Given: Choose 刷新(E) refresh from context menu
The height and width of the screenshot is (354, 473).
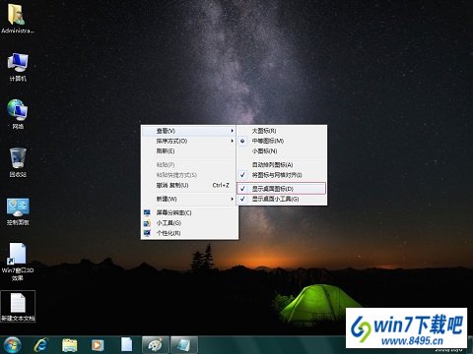Looking at the screenshot, I should click(189, 151).
